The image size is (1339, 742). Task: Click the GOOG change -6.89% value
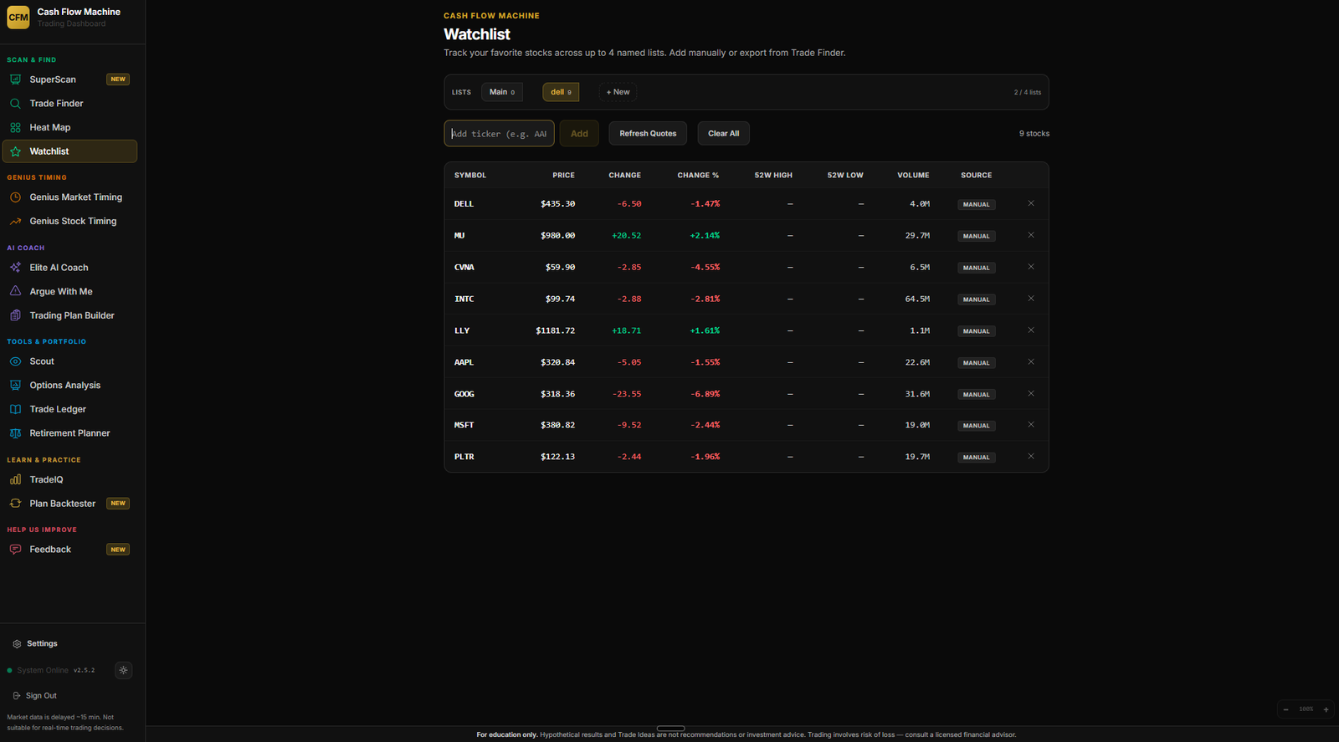705,394
